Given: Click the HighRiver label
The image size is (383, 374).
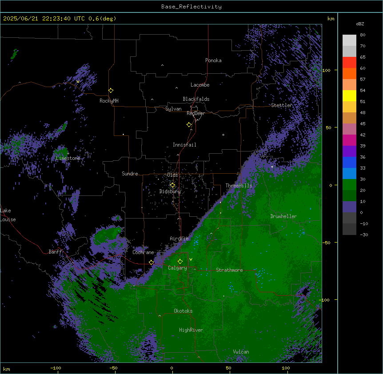Looking at the screenshot, I should pyautogui.click(x=191, y=330).
